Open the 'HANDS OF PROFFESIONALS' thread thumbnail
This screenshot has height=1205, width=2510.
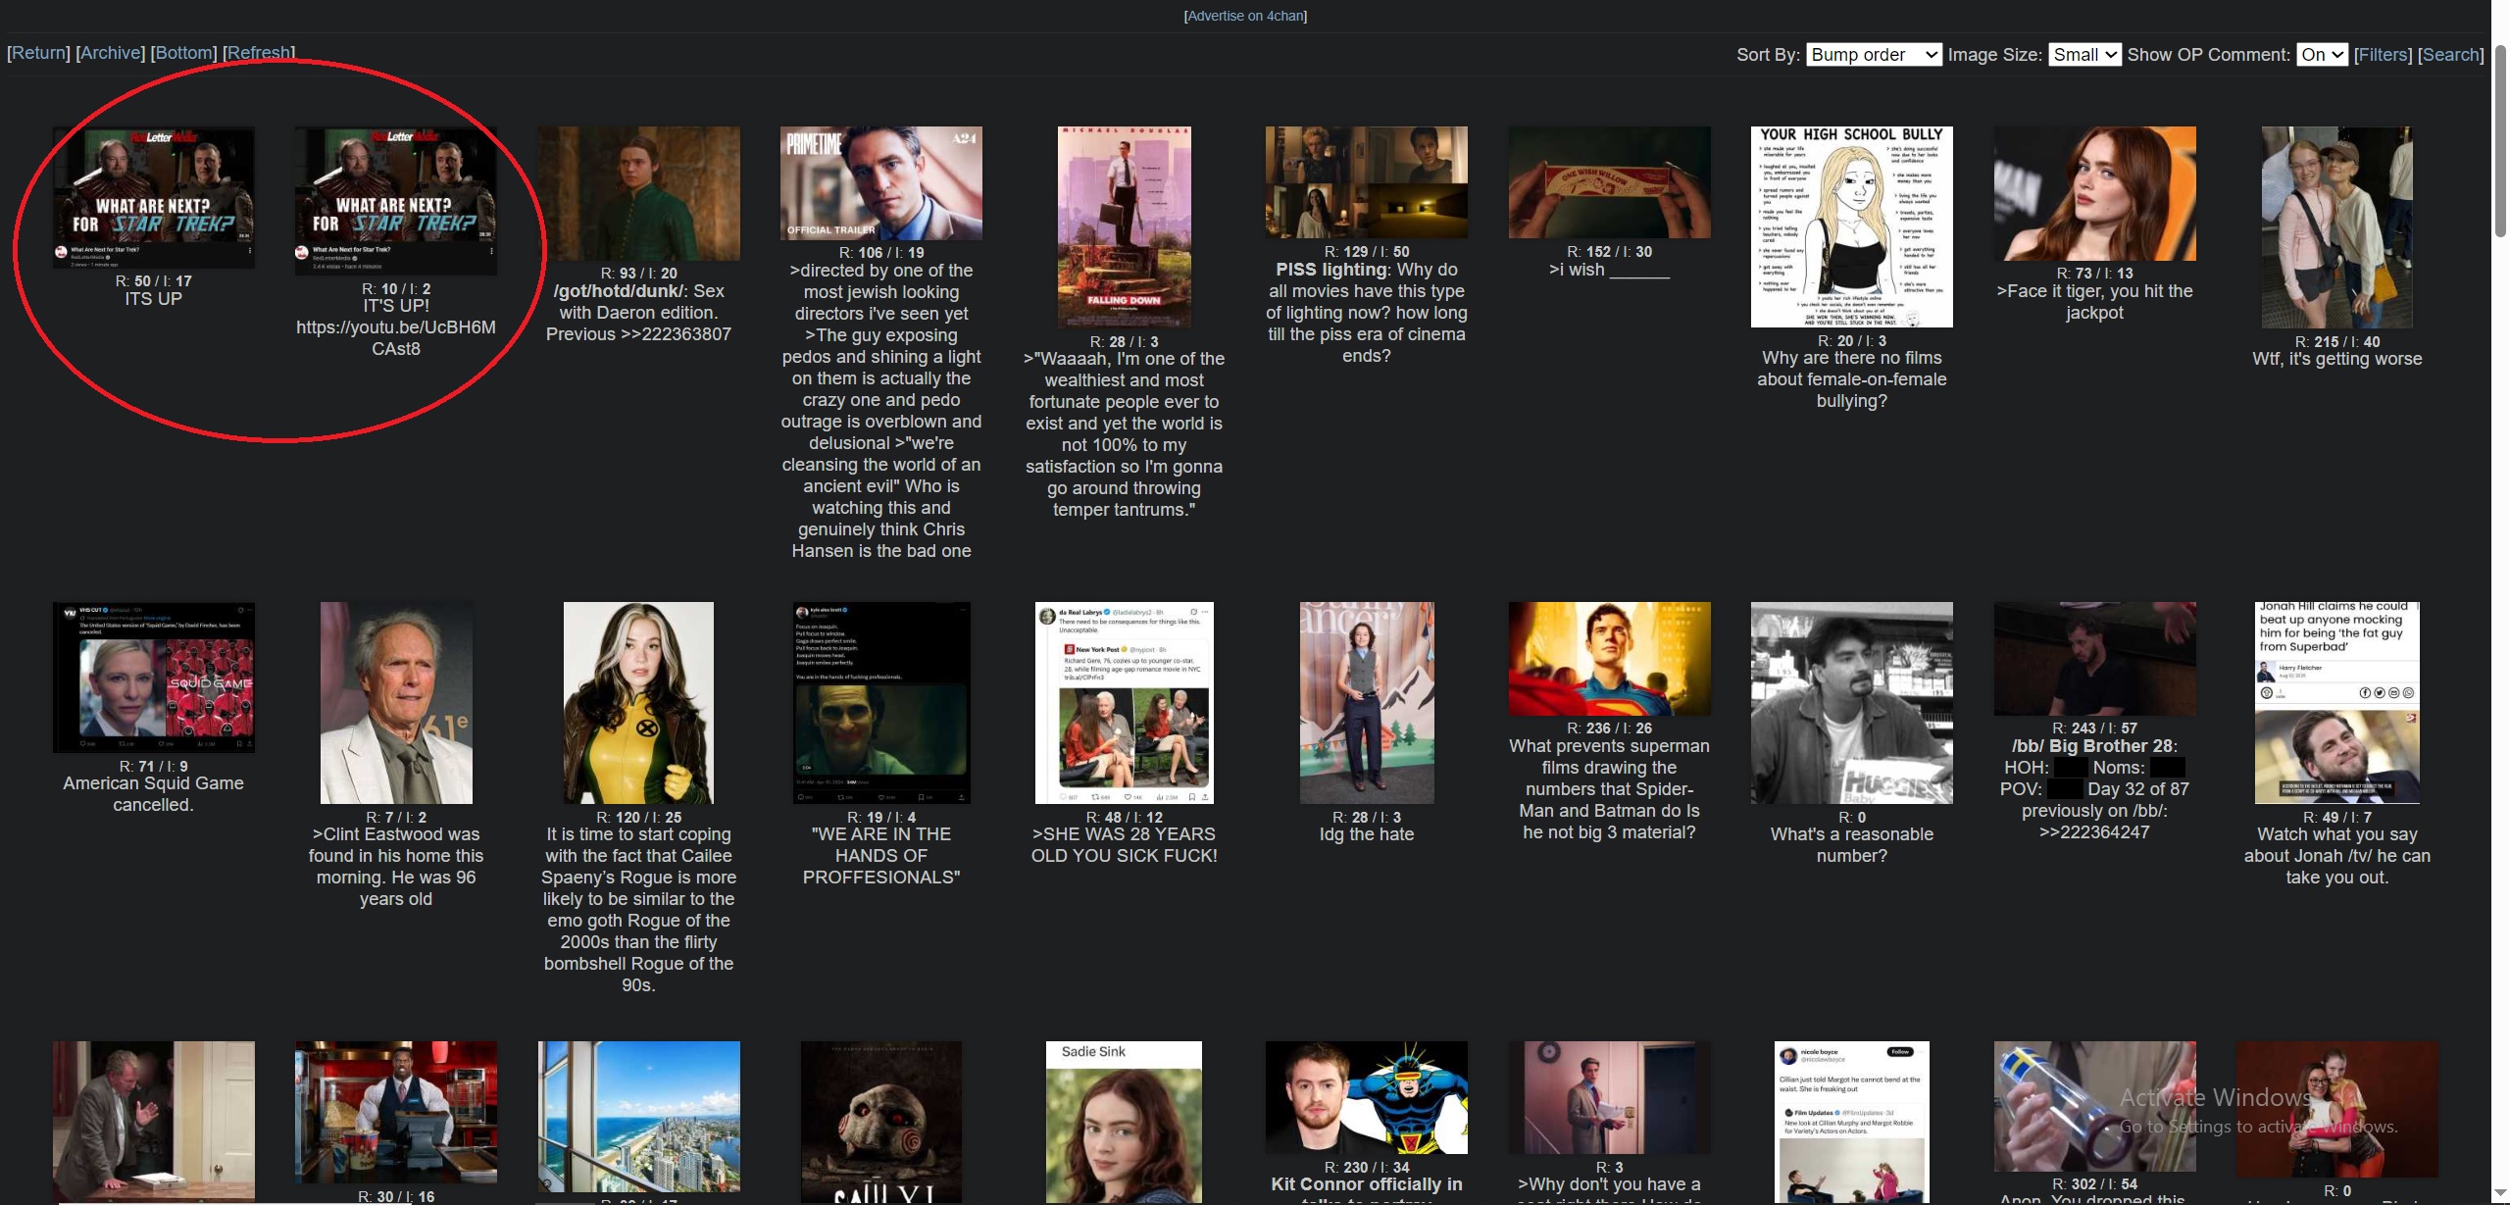point(881,703)
